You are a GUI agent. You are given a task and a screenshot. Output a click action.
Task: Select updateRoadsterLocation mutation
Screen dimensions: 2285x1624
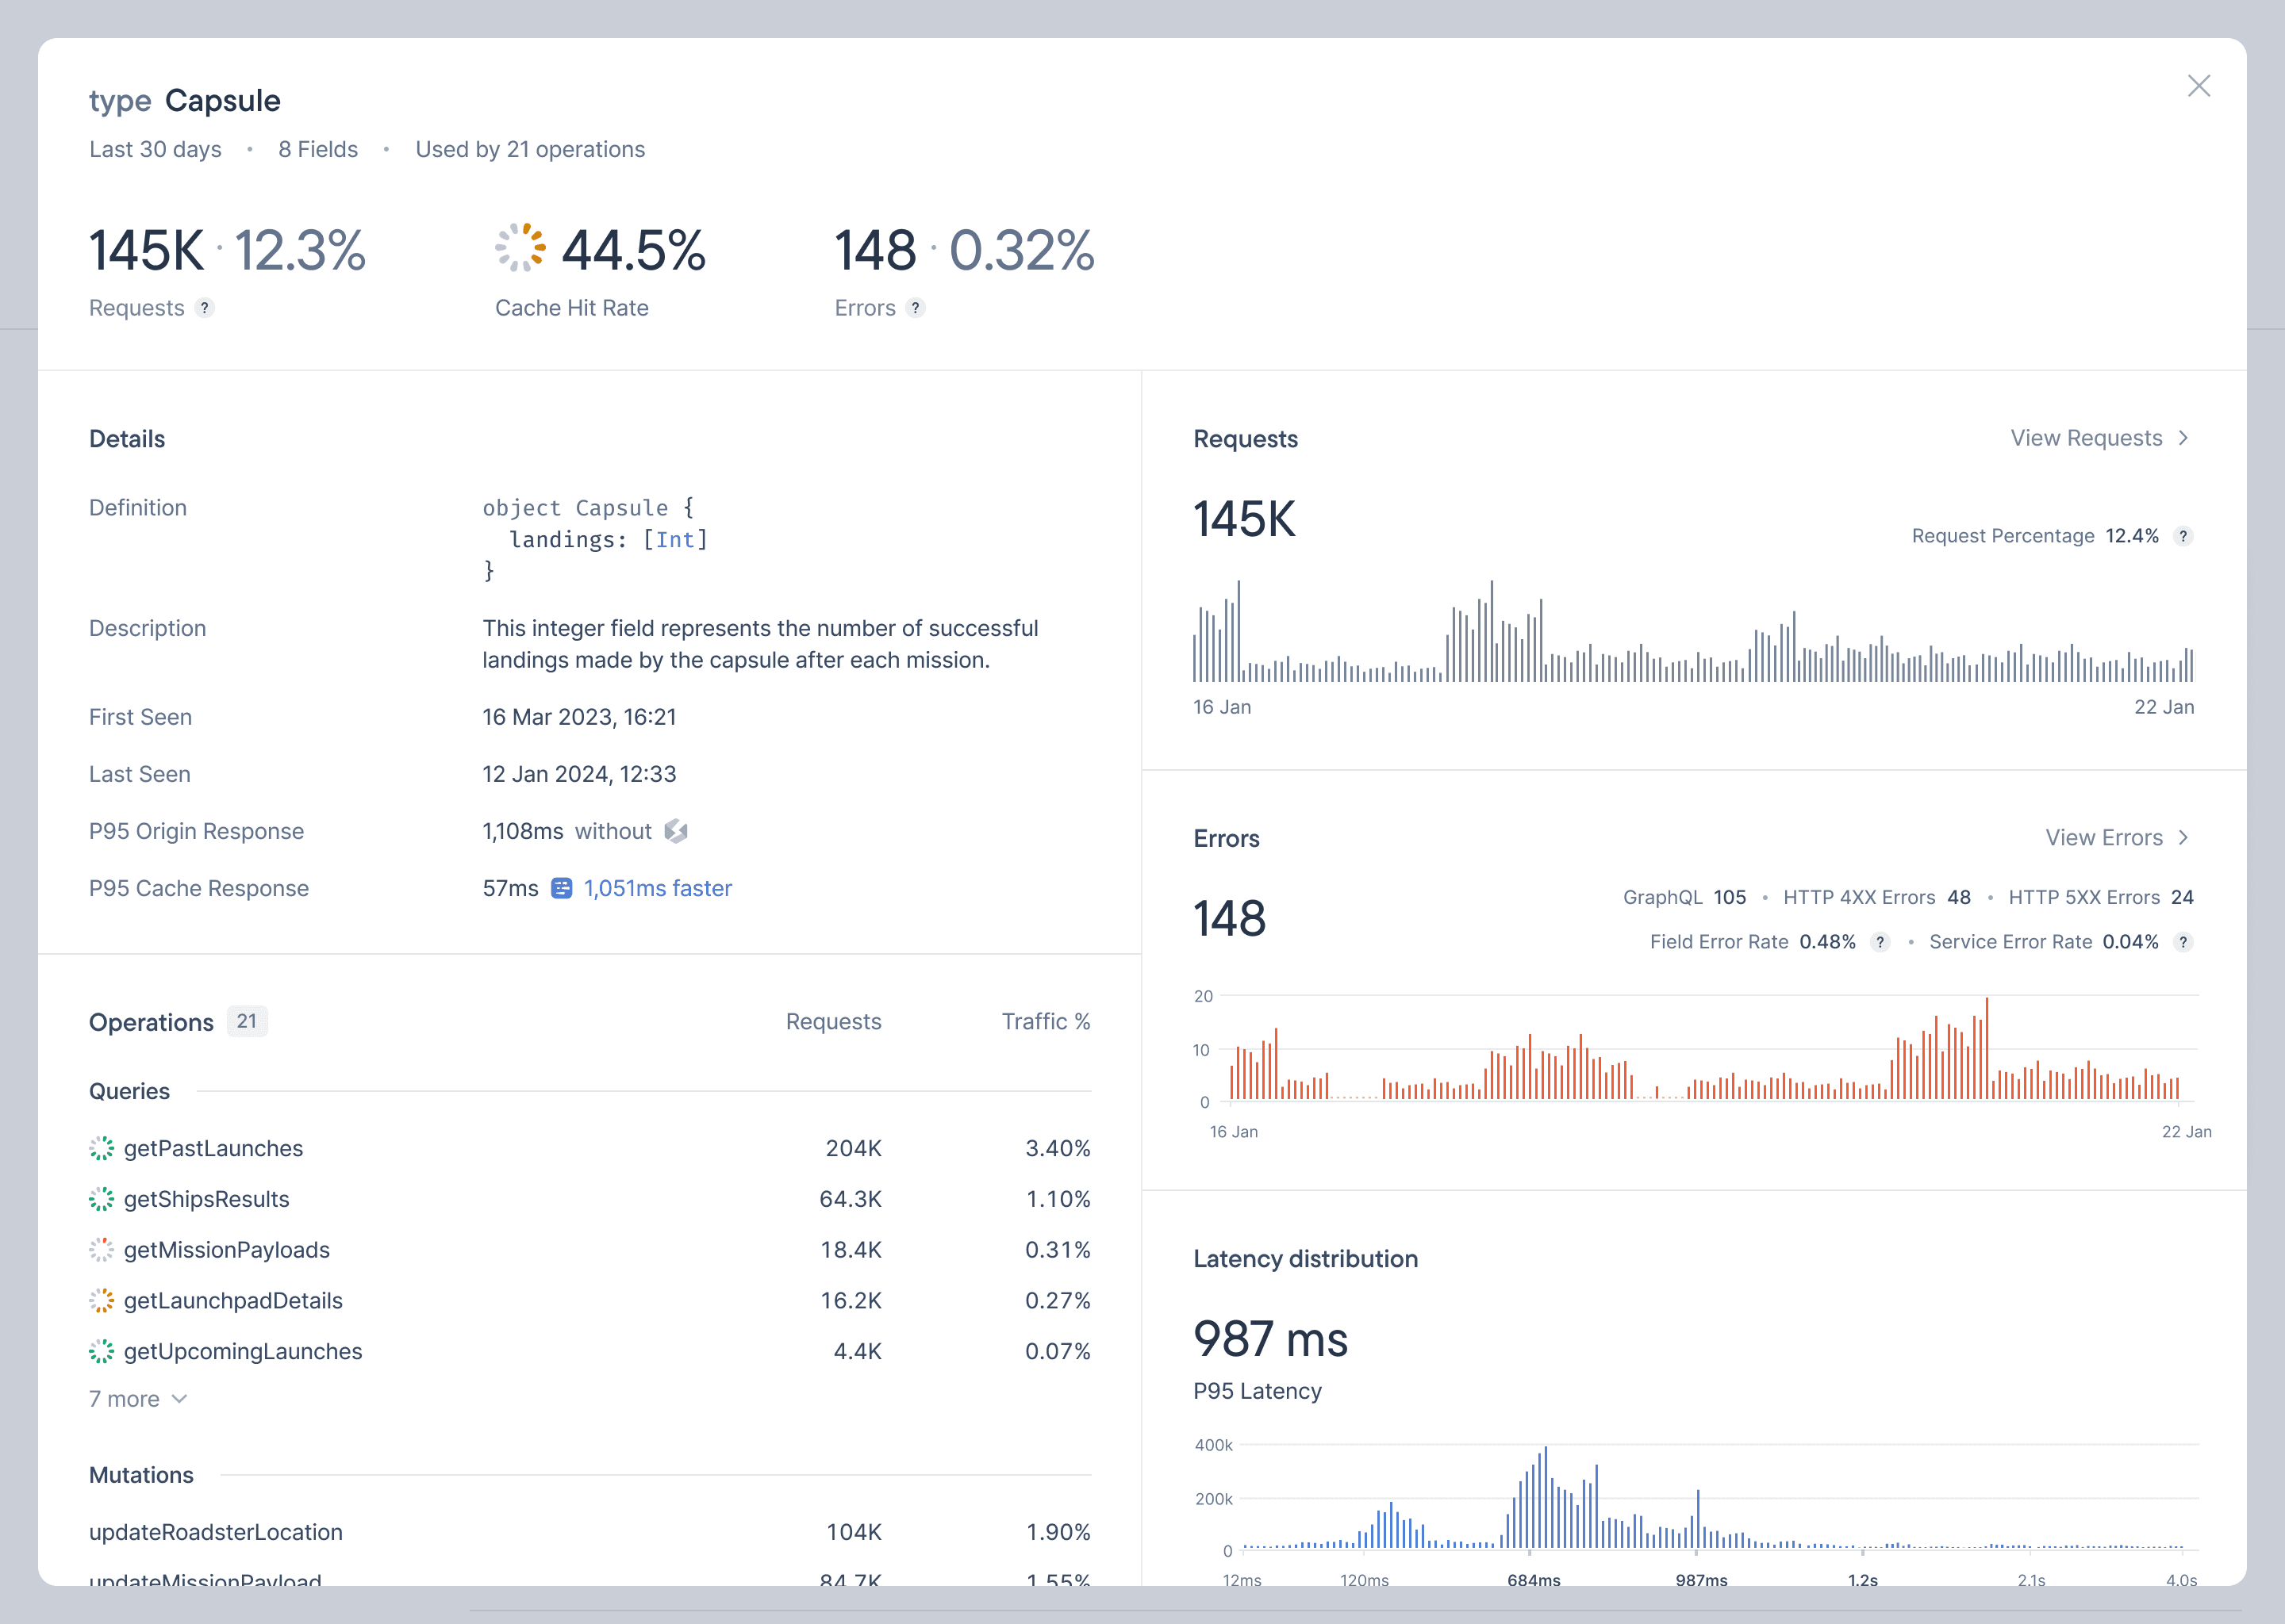tap(215, 1532)
